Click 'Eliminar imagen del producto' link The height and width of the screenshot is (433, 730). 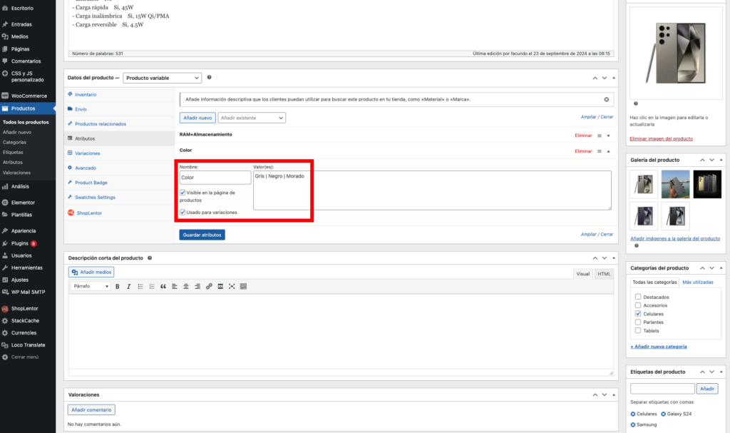pyautogui.click(x=661, y=138)
